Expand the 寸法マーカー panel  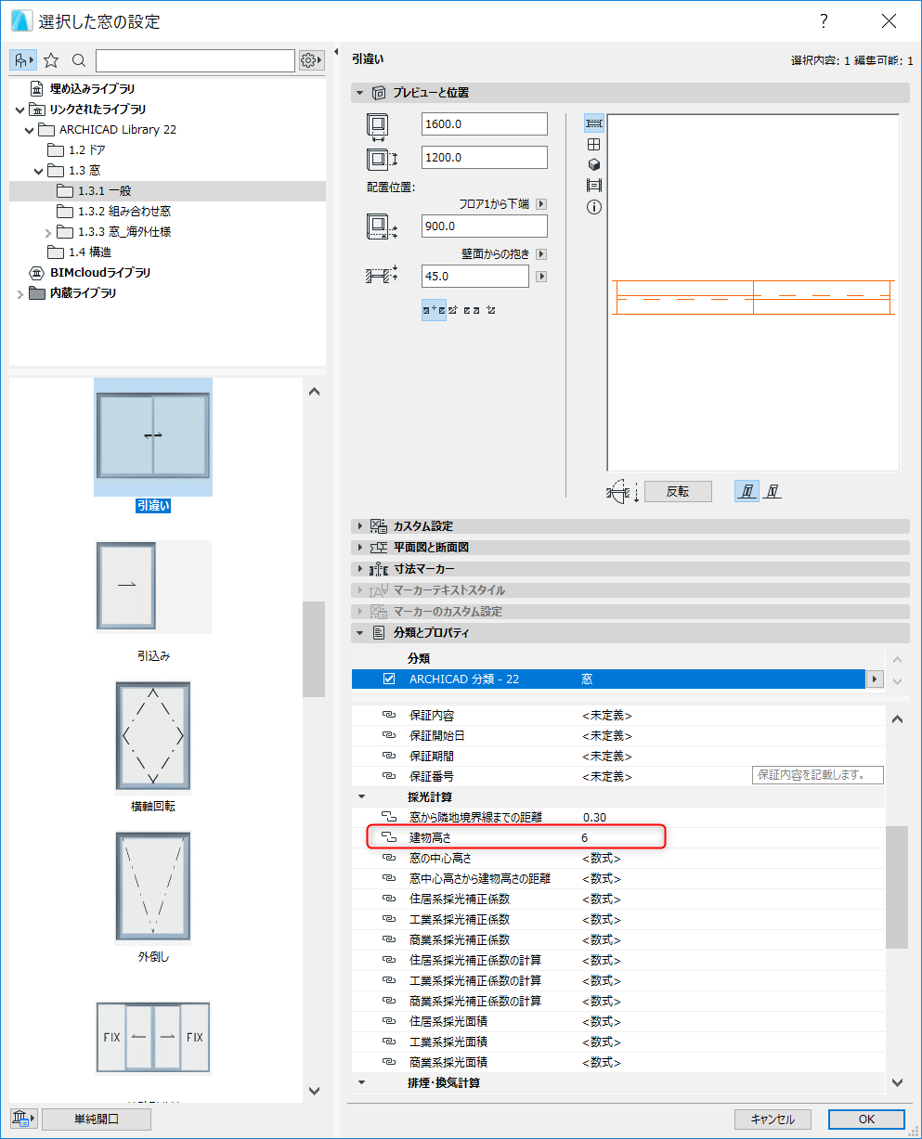click(360, 569)
